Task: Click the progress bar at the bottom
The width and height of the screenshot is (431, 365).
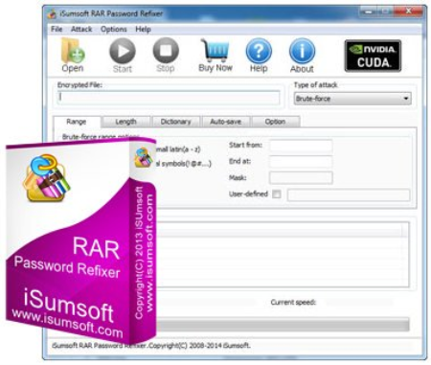Action: click(x=283, y=324)
